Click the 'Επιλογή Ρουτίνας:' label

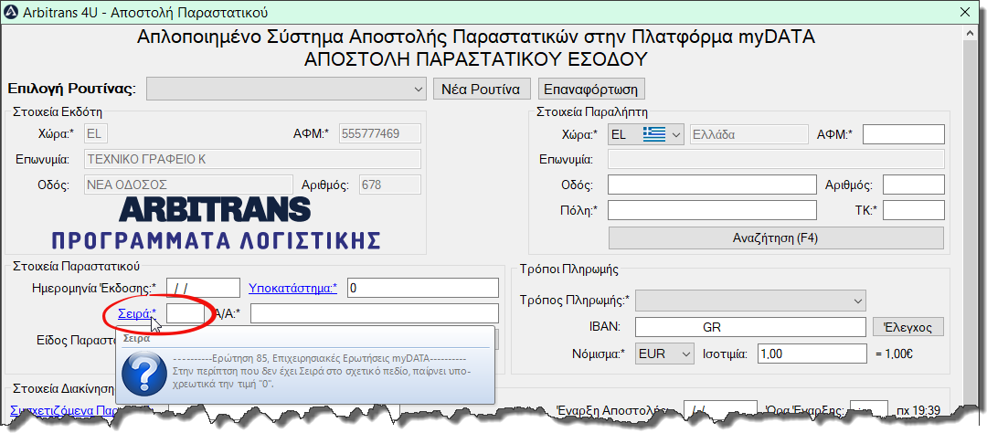pos(71,89)
